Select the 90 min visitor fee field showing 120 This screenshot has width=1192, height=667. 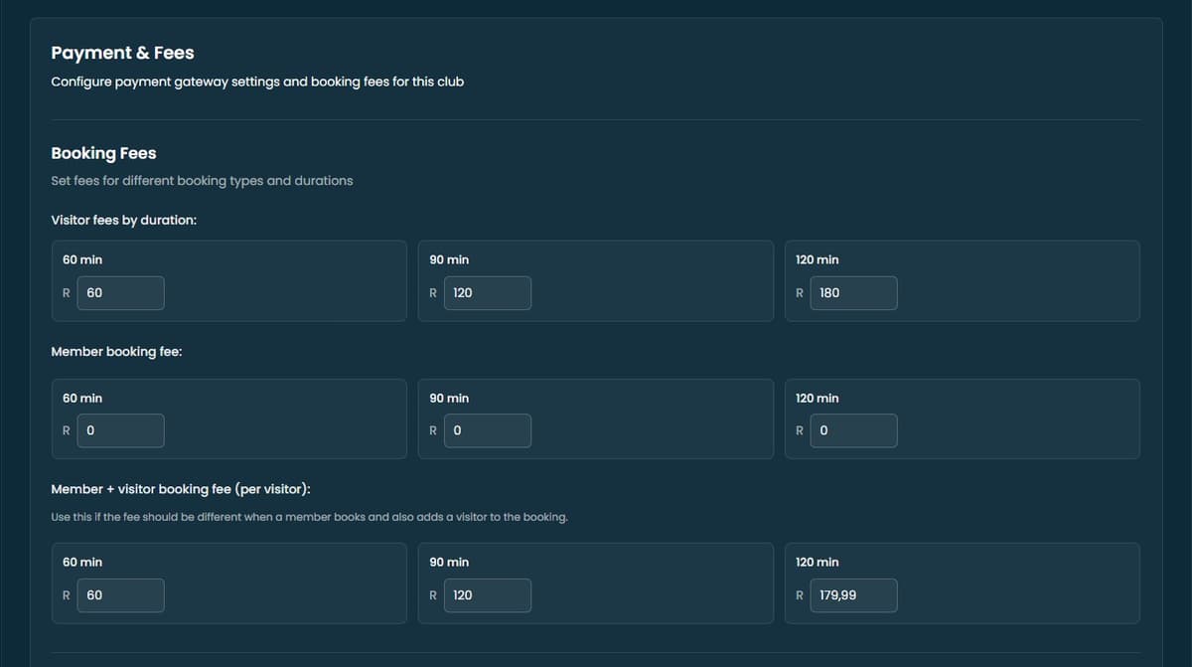[487, 292]
